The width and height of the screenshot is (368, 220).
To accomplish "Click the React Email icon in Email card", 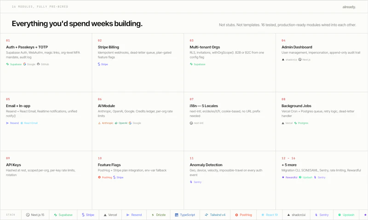I will [22, 123].
